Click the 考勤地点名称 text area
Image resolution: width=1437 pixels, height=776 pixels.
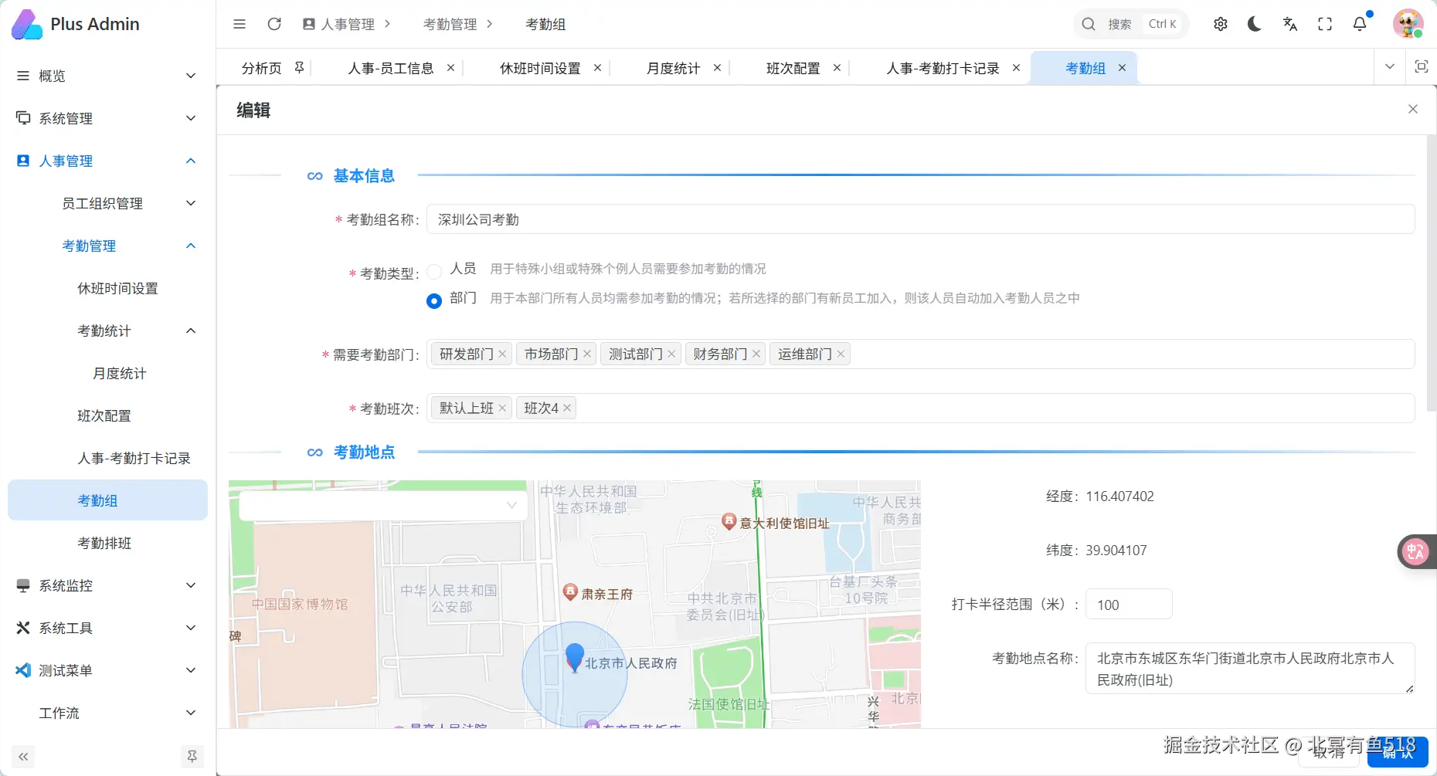[1250, 669]
